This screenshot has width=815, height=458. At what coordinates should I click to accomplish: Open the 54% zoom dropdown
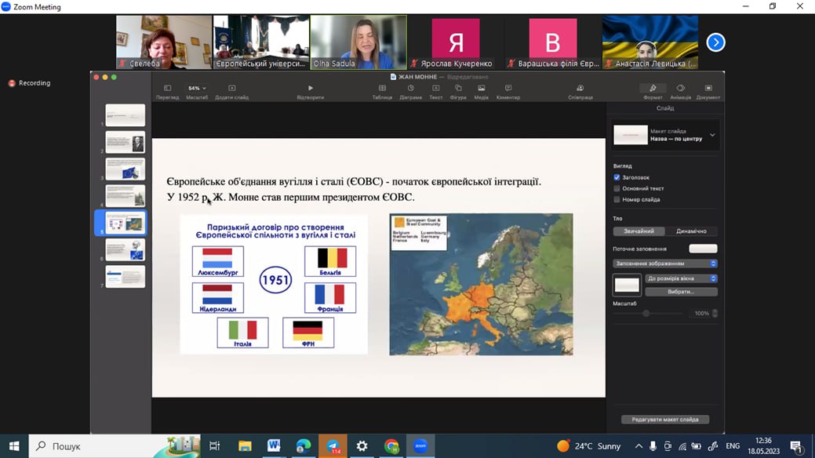(197, 89)
